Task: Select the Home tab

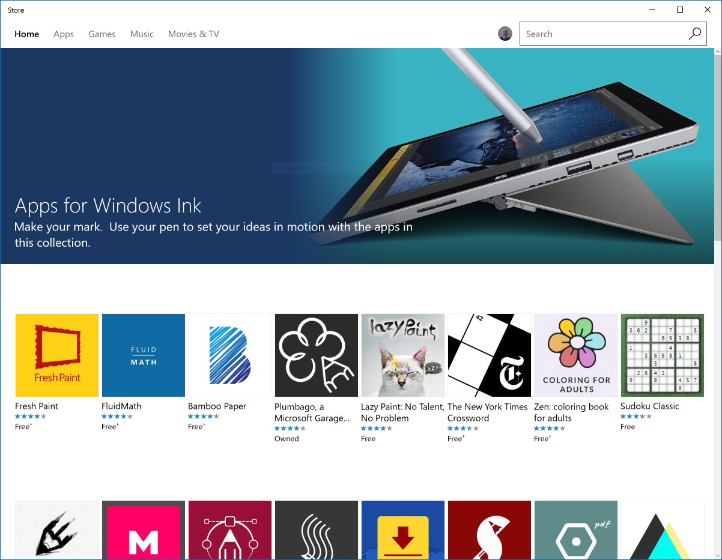Action: [x=27, y=34]
